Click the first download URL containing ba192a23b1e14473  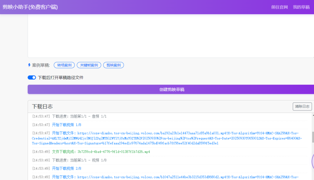pos(167,138)
